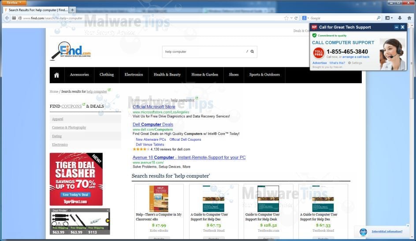Click 'arrange a call back' link
This screenshot has width=416, height=241.
[x=356, y=57]
